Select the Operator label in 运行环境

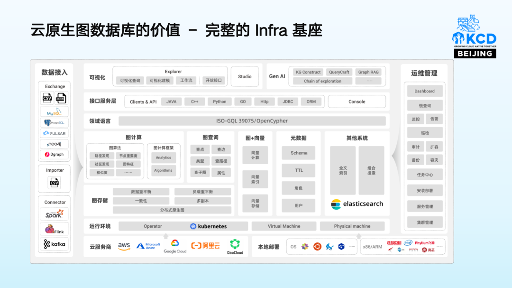coord(153,226)
